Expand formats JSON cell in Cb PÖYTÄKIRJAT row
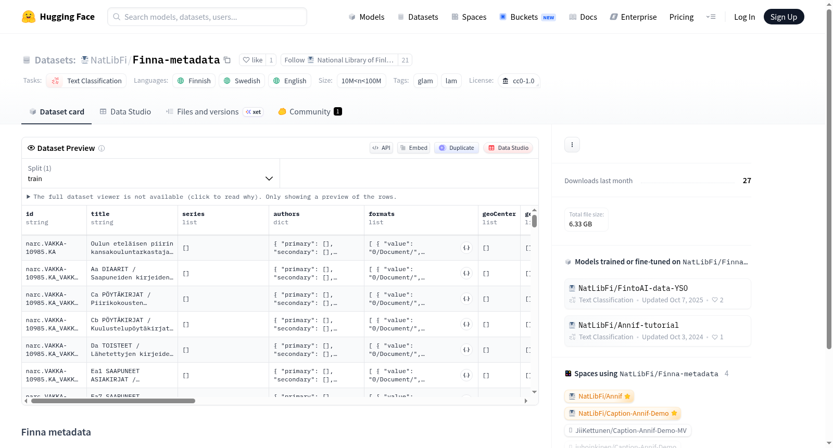The height and width of the screenshot is (448, 833). (x=466, y=324)
